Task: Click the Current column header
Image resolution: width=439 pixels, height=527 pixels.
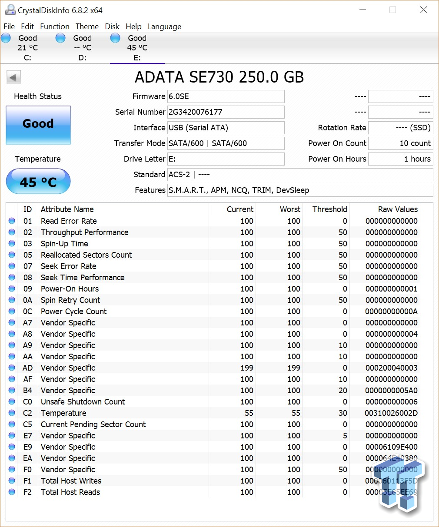Action: click(x=233, y=209)
